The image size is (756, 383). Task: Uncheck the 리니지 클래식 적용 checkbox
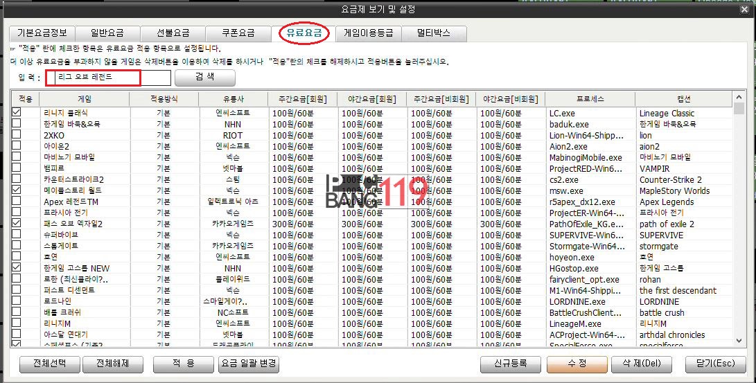coord(17,112)
